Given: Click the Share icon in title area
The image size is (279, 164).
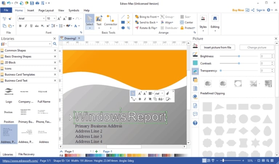Looking at the screenshot, I should click(x=253, y=10).
